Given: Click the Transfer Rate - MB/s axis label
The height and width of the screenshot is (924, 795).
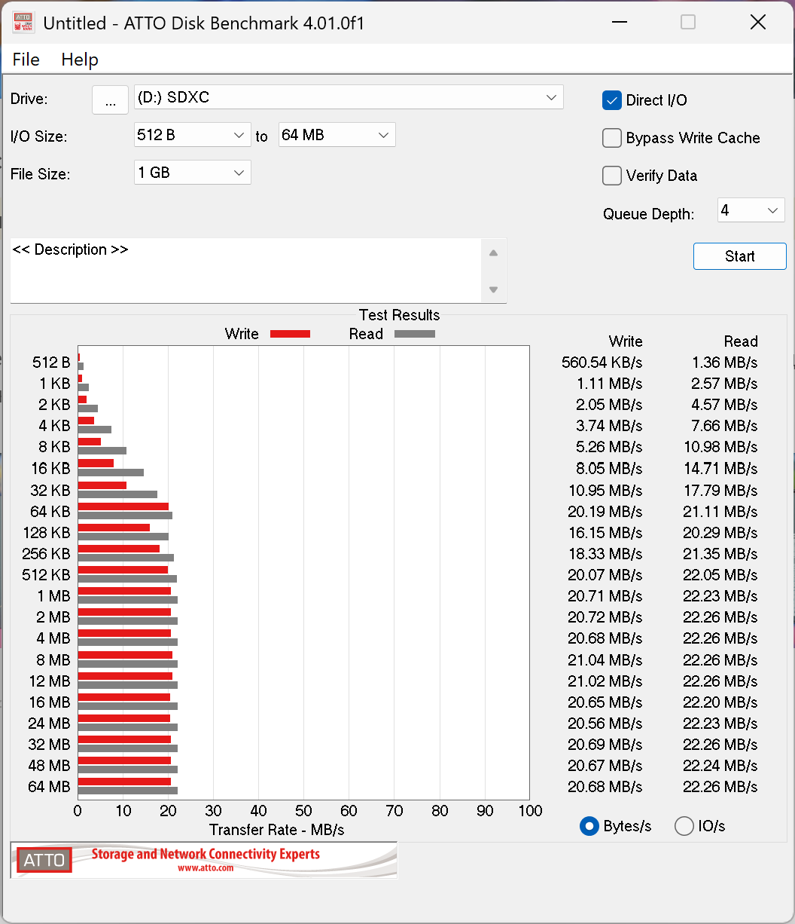Looking at the screenshot, I should (x=276, y=830).
